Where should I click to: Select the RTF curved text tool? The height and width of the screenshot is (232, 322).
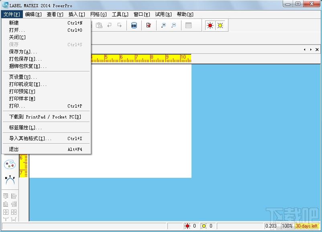coord(10,180)
